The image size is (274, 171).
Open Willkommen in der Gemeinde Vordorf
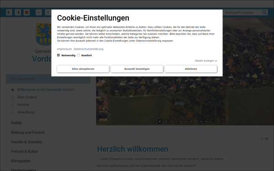coord(45,90)
